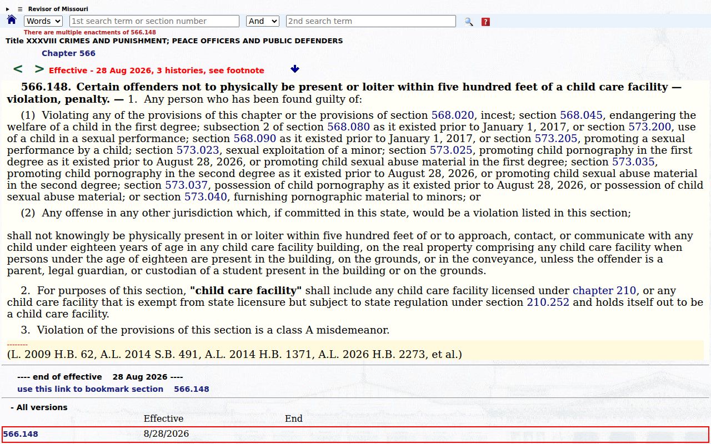Click the 8/28/2026 effective date cell

click(x=166, y=434)
